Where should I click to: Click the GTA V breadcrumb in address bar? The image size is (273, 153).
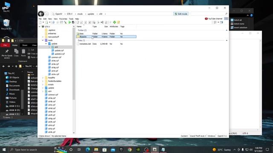[x=70, y=14]
